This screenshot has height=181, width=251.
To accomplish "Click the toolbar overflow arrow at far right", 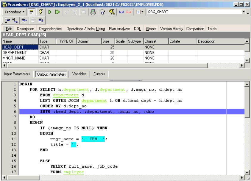I will [x=248, y=13].
